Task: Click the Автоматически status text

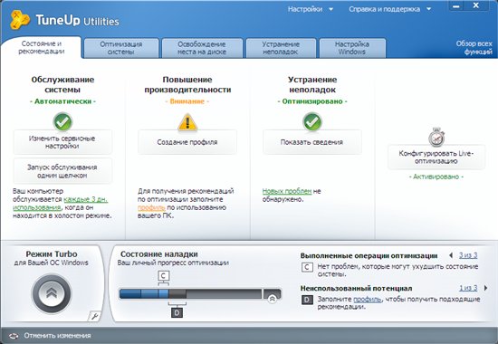Action: pos(62,101)
